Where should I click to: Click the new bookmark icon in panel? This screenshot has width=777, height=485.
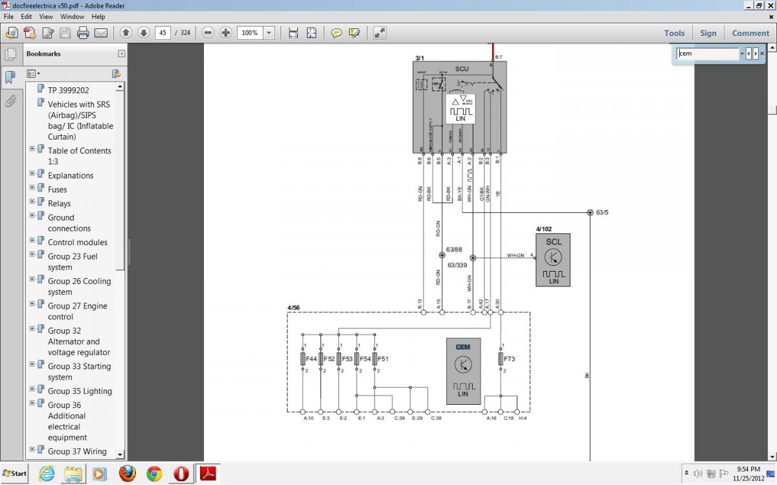click(x=116, y=74)
